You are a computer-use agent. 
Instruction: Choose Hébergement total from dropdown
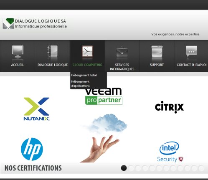click(84, 75)
